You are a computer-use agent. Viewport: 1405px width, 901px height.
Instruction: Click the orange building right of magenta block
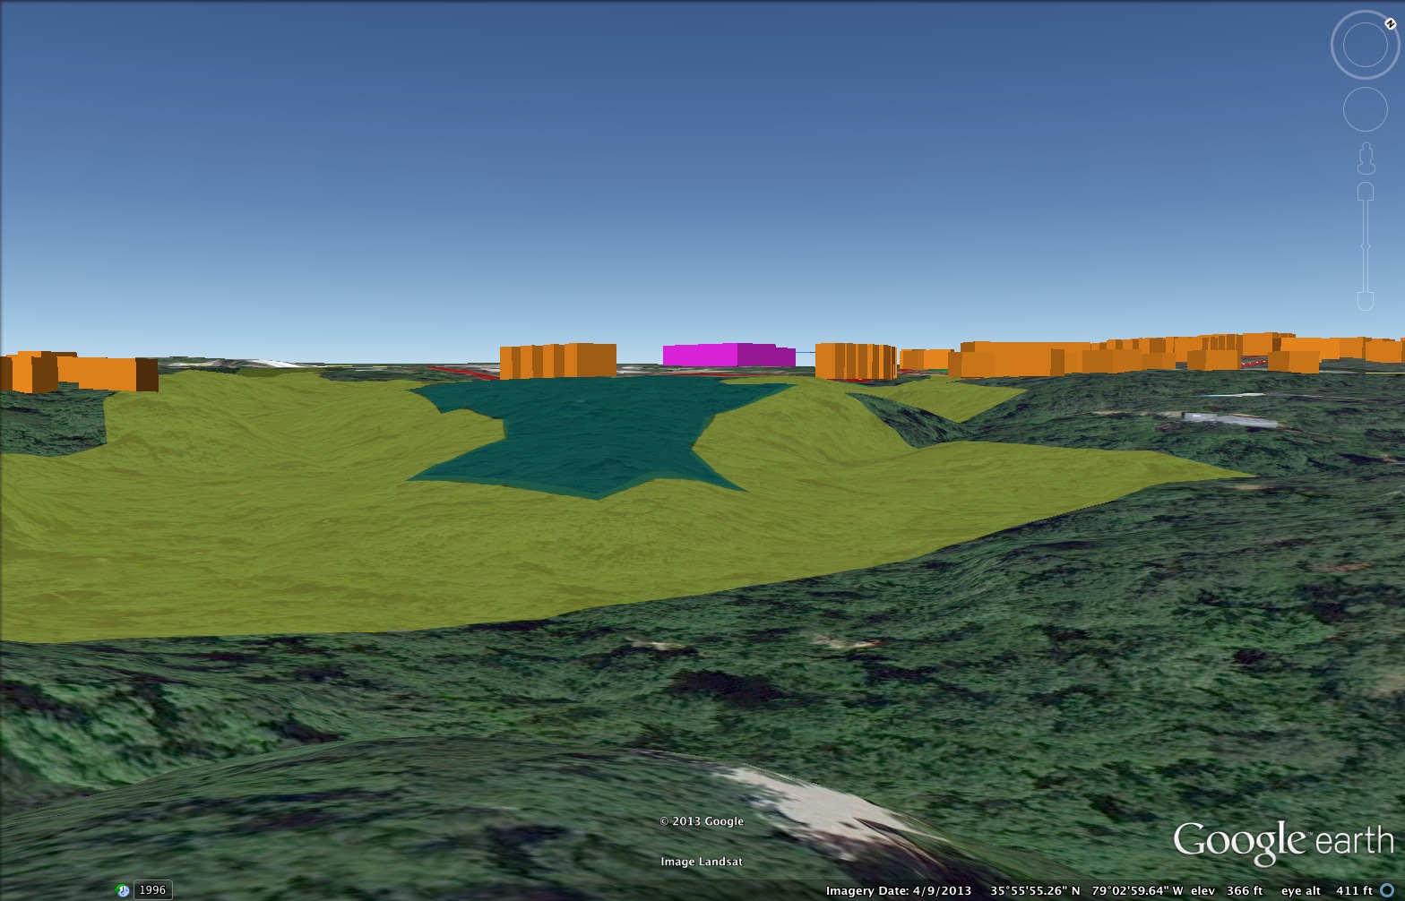(x=855, y=361)
